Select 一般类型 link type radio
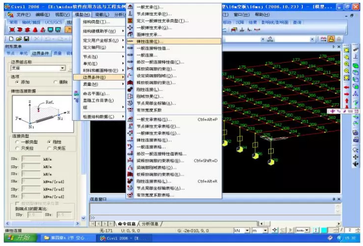 click(17, 142)
